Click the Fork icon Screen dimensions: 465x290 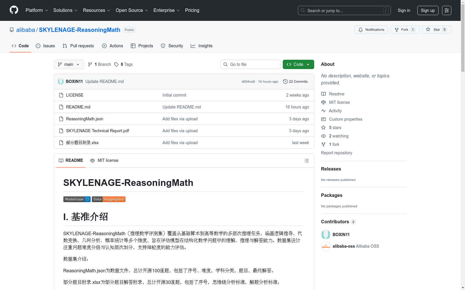click(397, 30)
